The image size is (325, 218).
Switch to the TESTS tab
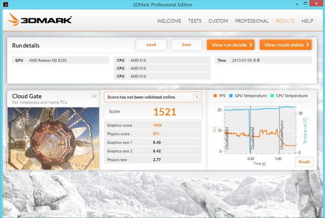[x=194, y=21]
